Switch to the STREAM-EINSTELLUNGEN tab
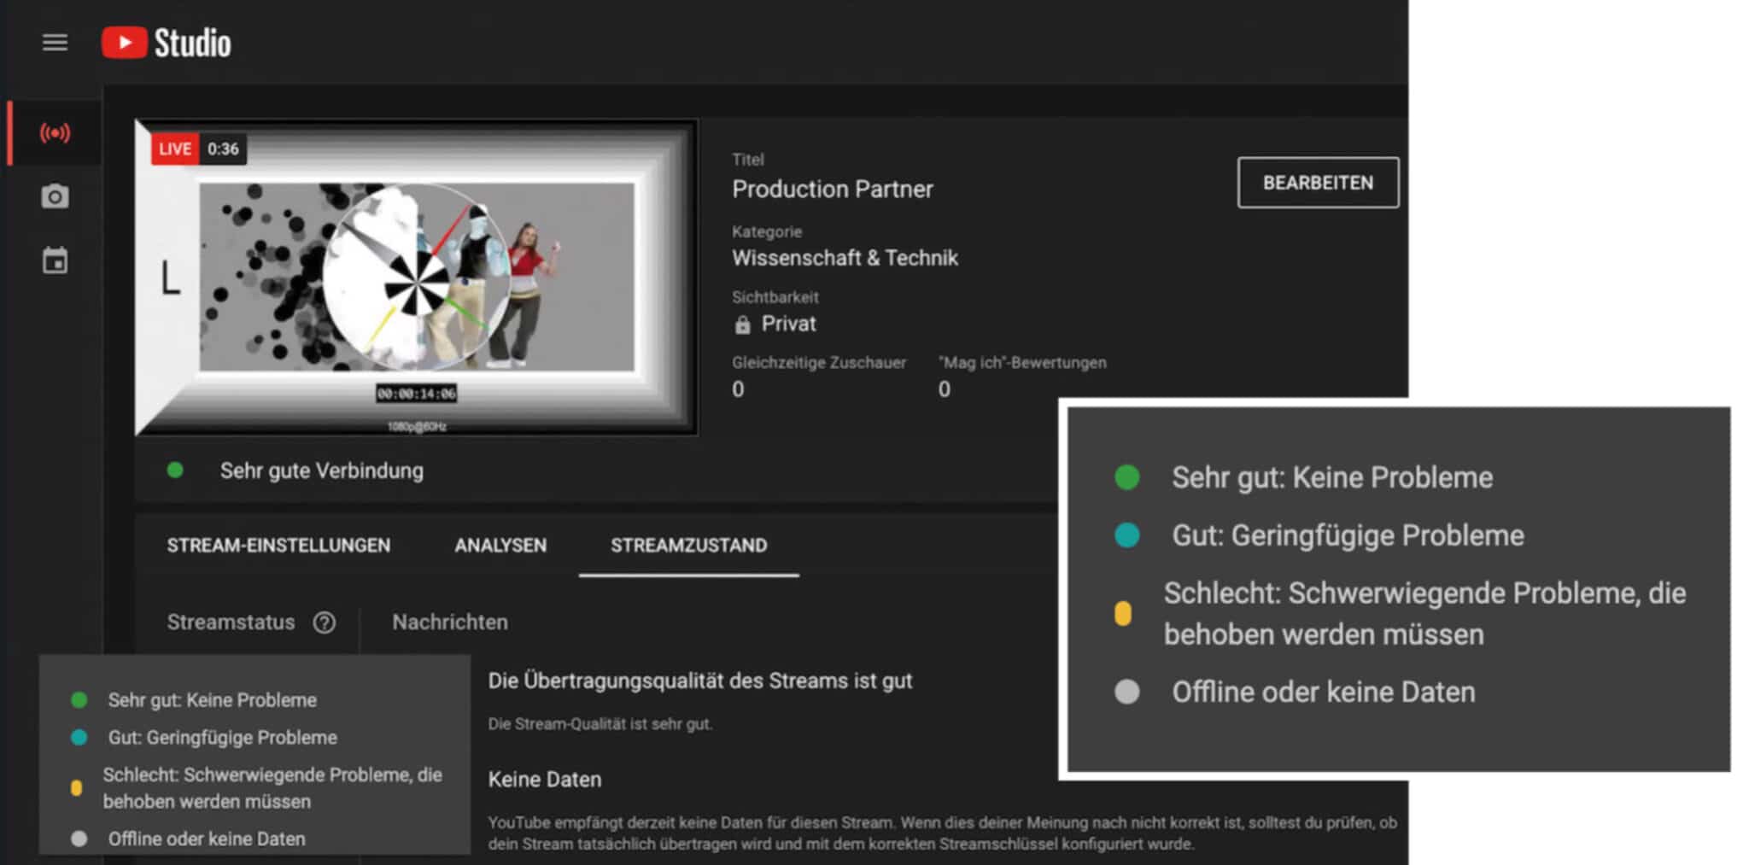Image resolution: width=1749 pixels, height=865 pixels. tap(278, 546)
